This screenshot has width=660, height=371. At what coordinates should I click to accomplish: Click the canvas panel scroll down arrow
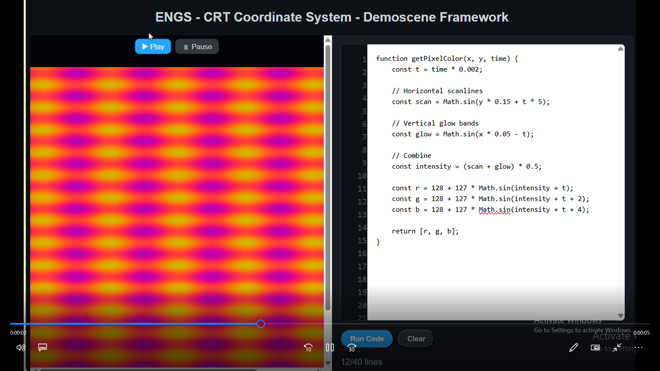pos(328,363)
